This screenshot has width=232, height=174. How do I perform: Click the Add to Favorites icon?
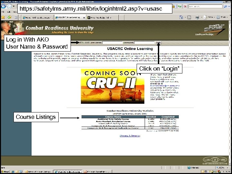point(9,17)
